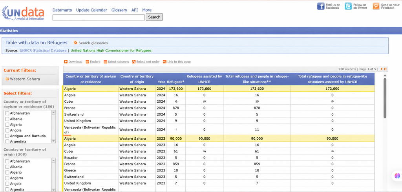Click the Search glossaries icon
Image resolution: width=402 pixels, height=192 pixels.
click(x=75, y=42)
